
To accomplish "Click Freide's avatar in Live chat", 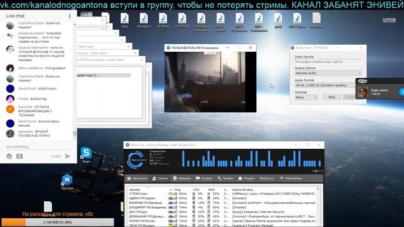I will (x=10, y=99).
